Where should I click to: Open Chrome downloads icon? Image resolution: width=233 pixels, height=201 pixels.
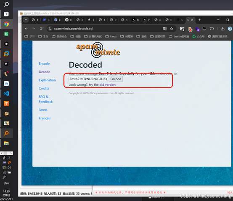[x=222, y=29]
